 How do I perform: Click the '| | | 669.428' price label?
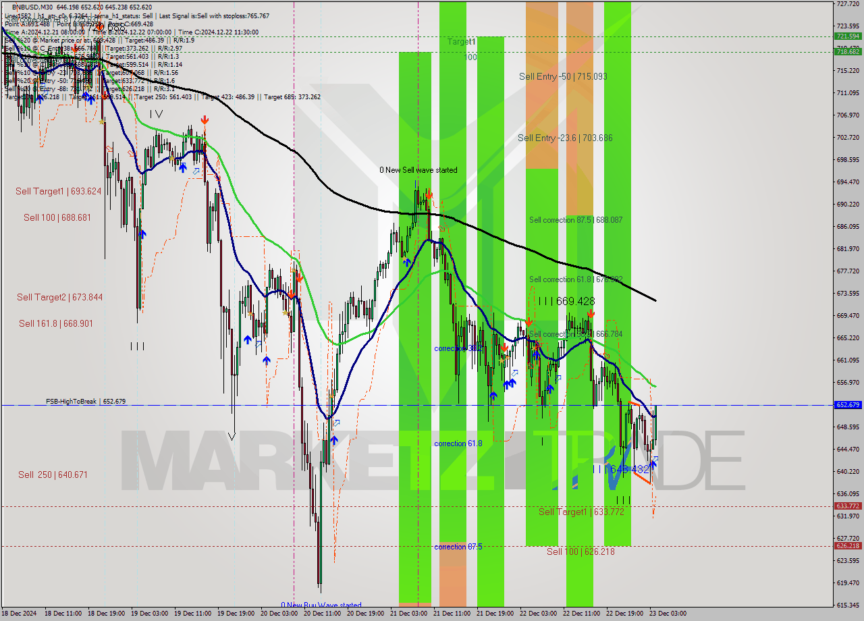[x=566, y=301]
